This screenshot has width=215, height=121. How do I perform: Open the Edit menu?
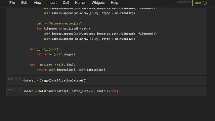[24, 3]
